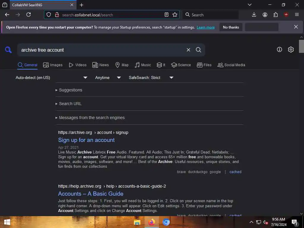304x228 pixels.
Task: Open SearXNG preferences gear icon
Action: pyautogui.click(x=291, y=50)
